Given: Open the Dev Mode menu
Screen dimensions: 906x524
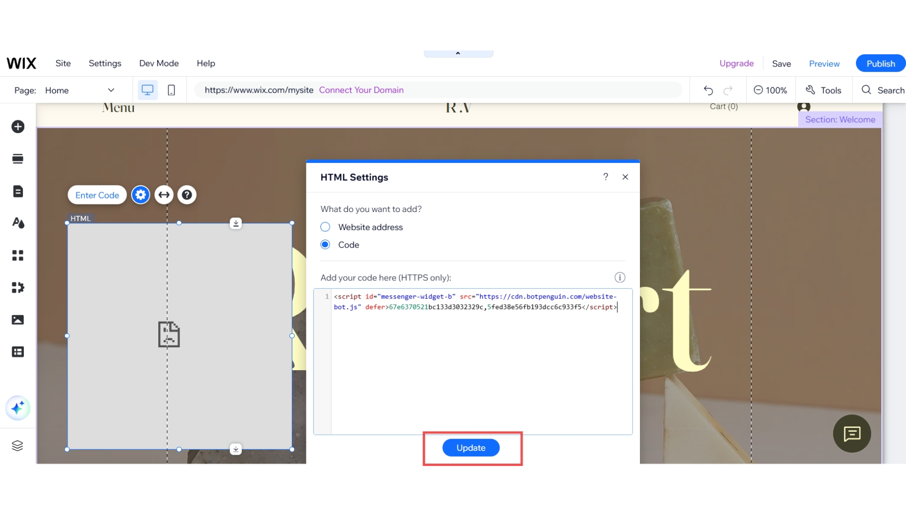Looking at the screenshot, I should 159,63.
